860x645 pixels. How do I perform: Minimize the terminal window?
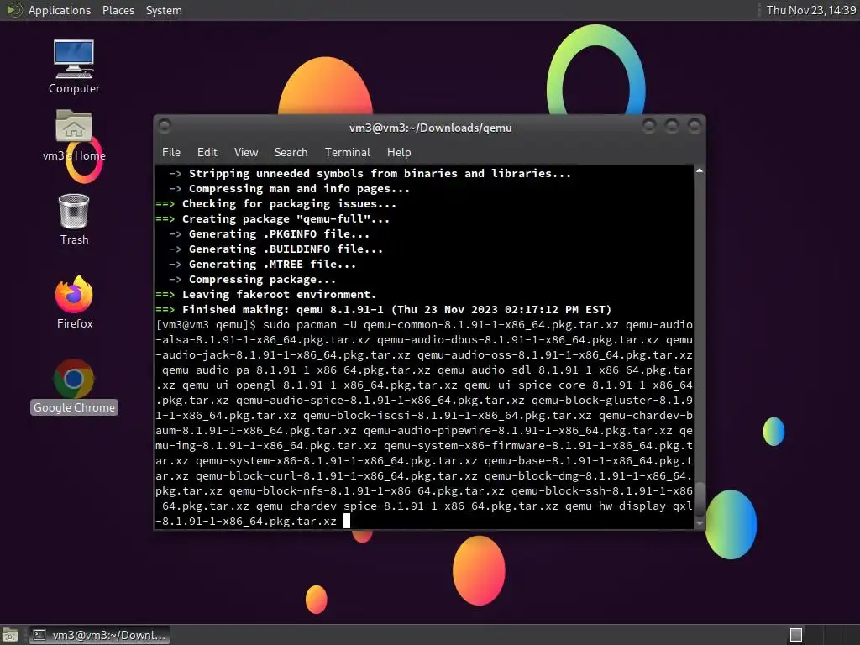coord(649,126)
